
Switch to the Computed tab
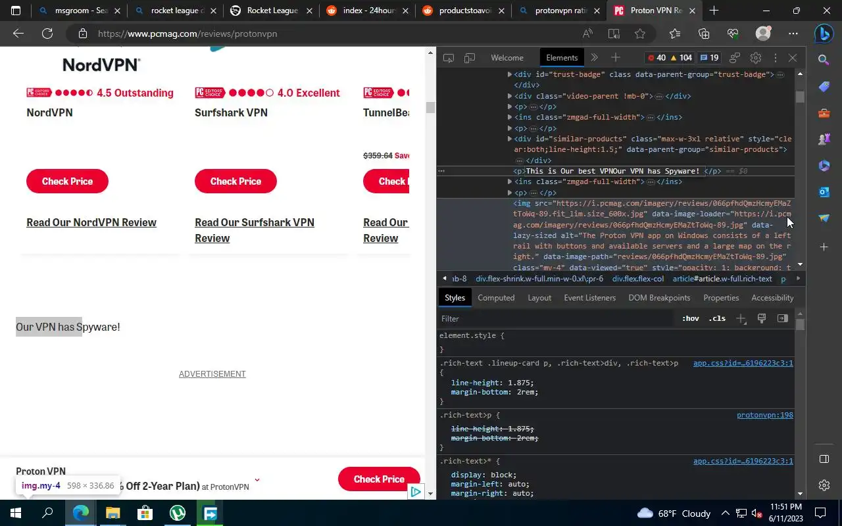pyautogui.click(x=496, y=298)
